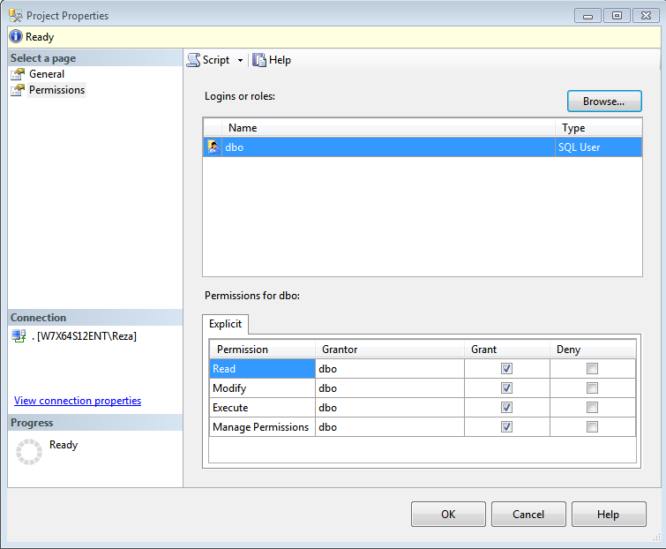666x549 pixels.
Task: Click the Permissions page icon
Action: tap(17, 90)
